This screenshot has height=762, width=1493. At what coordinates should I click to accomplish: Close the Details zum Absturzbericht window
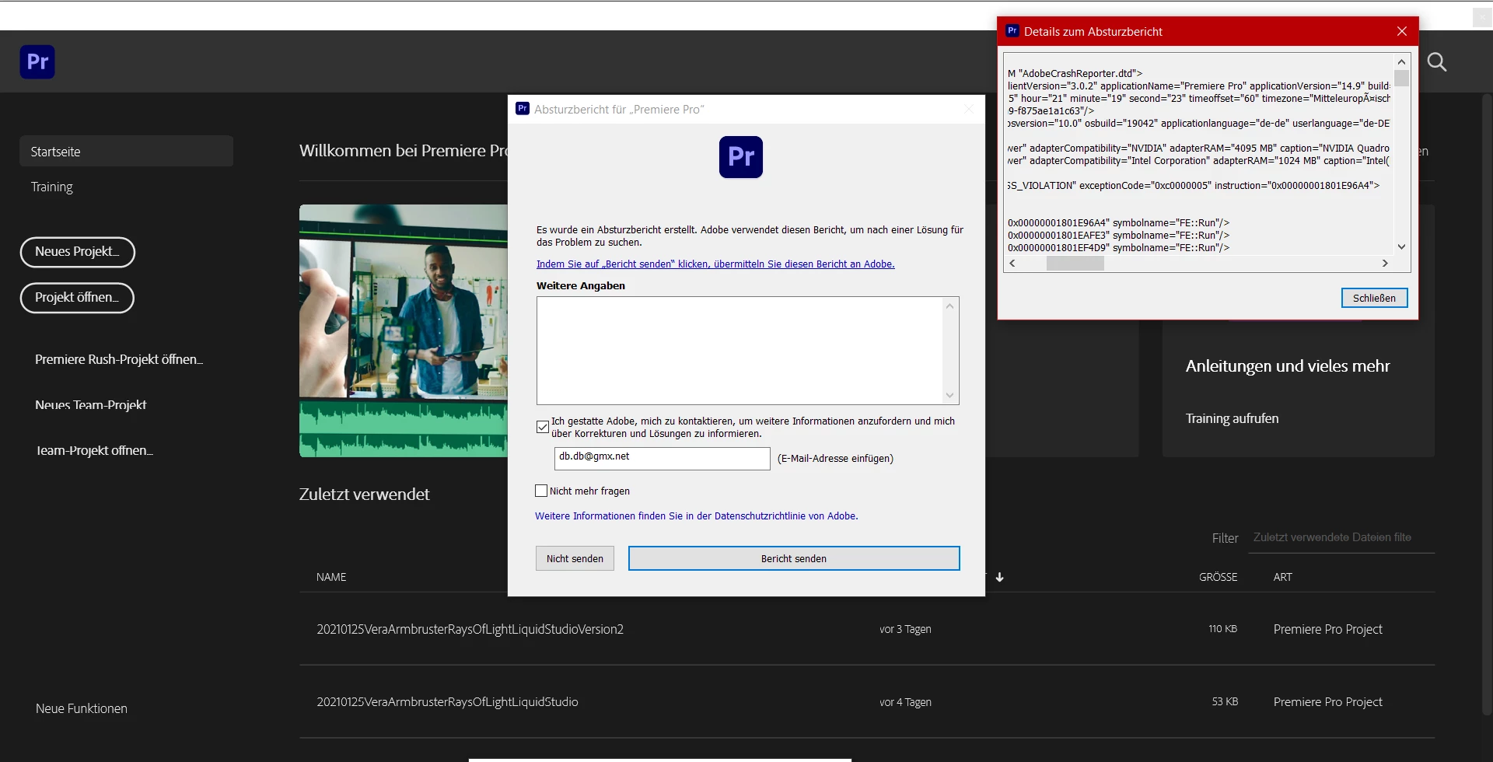tap(1402, 31)
